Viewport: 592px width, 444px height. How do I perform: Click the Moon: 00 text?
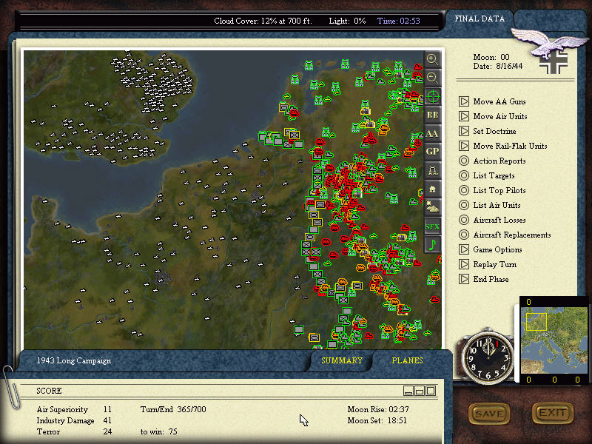(x=491, y=57)
